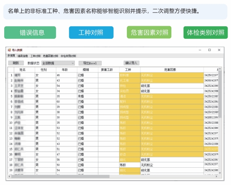Viewport: 231px width, 185px height.
Task: Click the vertical scrollbar up arrow
Action: click(x=220, y=69)
